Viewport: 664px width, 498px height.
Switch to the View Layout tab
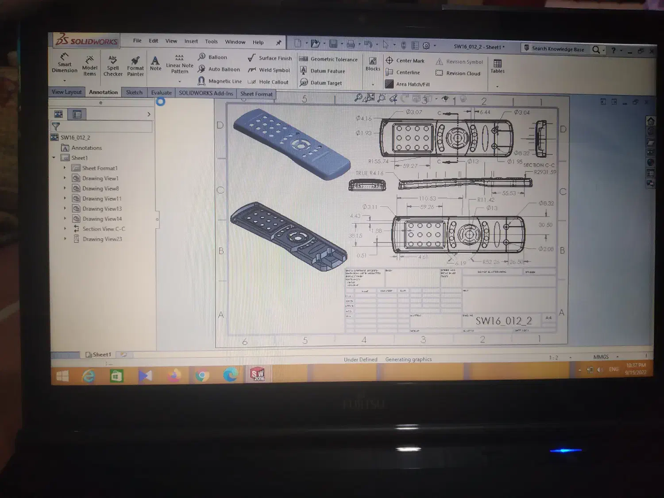(x=66, y=92)
